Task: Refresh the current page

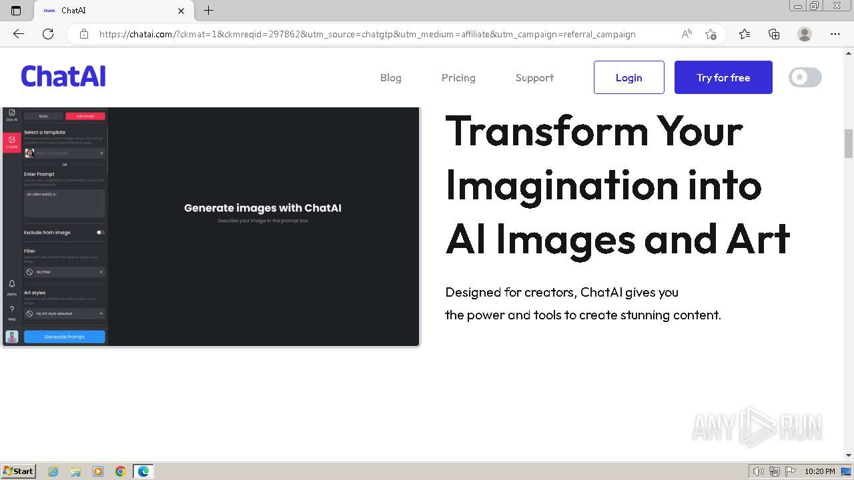Action: (48, 34)
